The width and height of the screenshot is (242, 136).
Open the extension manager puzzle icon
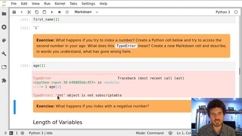pyautogui.click(x=4, y=80)
